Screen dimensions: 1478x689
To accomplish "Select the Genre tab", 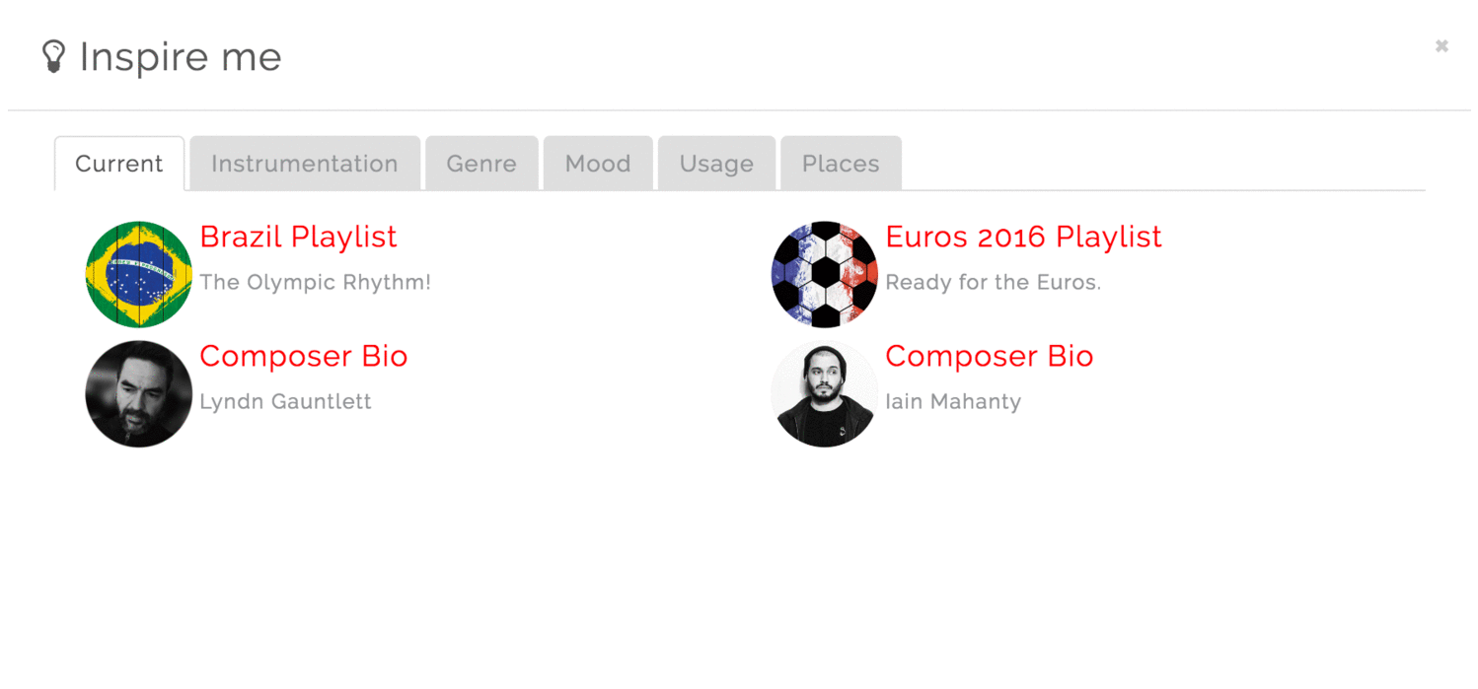I will point(481,164).
